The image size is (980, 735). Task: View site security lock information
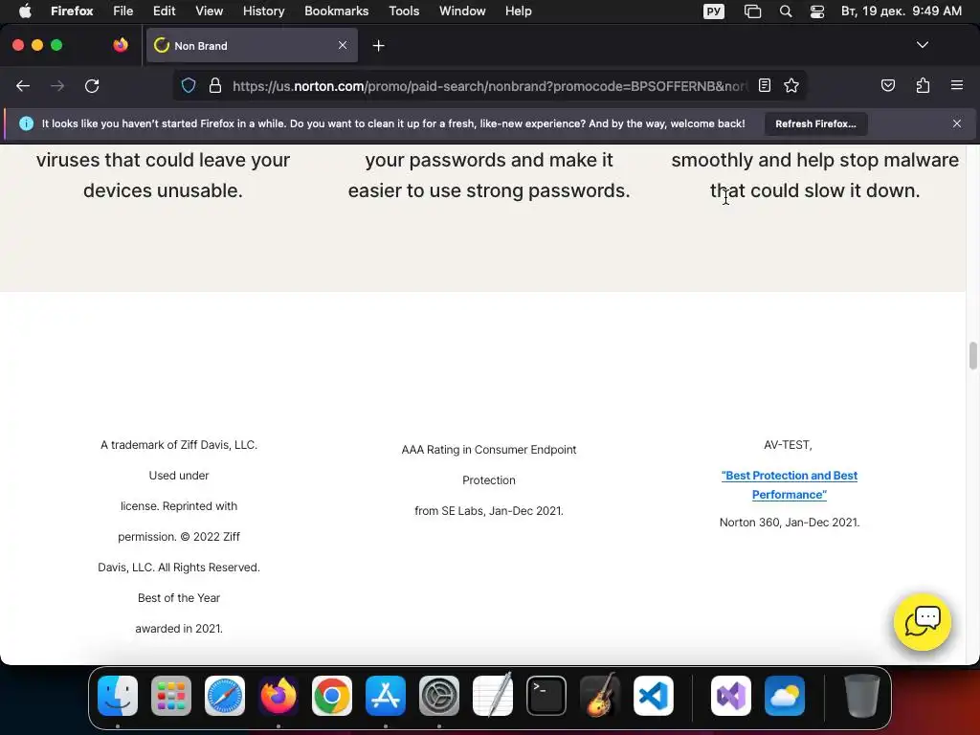coord(215,85)
